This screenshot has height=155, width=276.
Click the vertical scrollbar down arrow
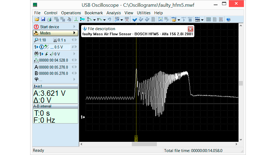click(241, 140)
